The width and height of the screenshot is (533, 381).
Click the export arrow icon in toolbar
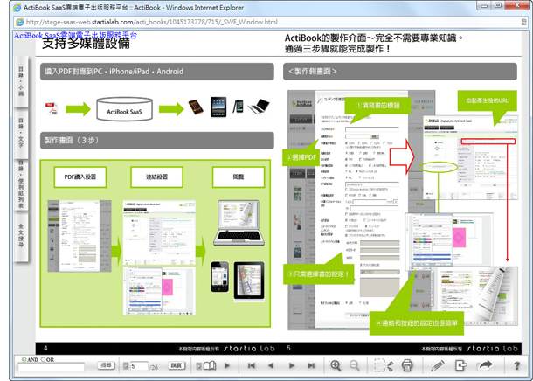point(460,365)
